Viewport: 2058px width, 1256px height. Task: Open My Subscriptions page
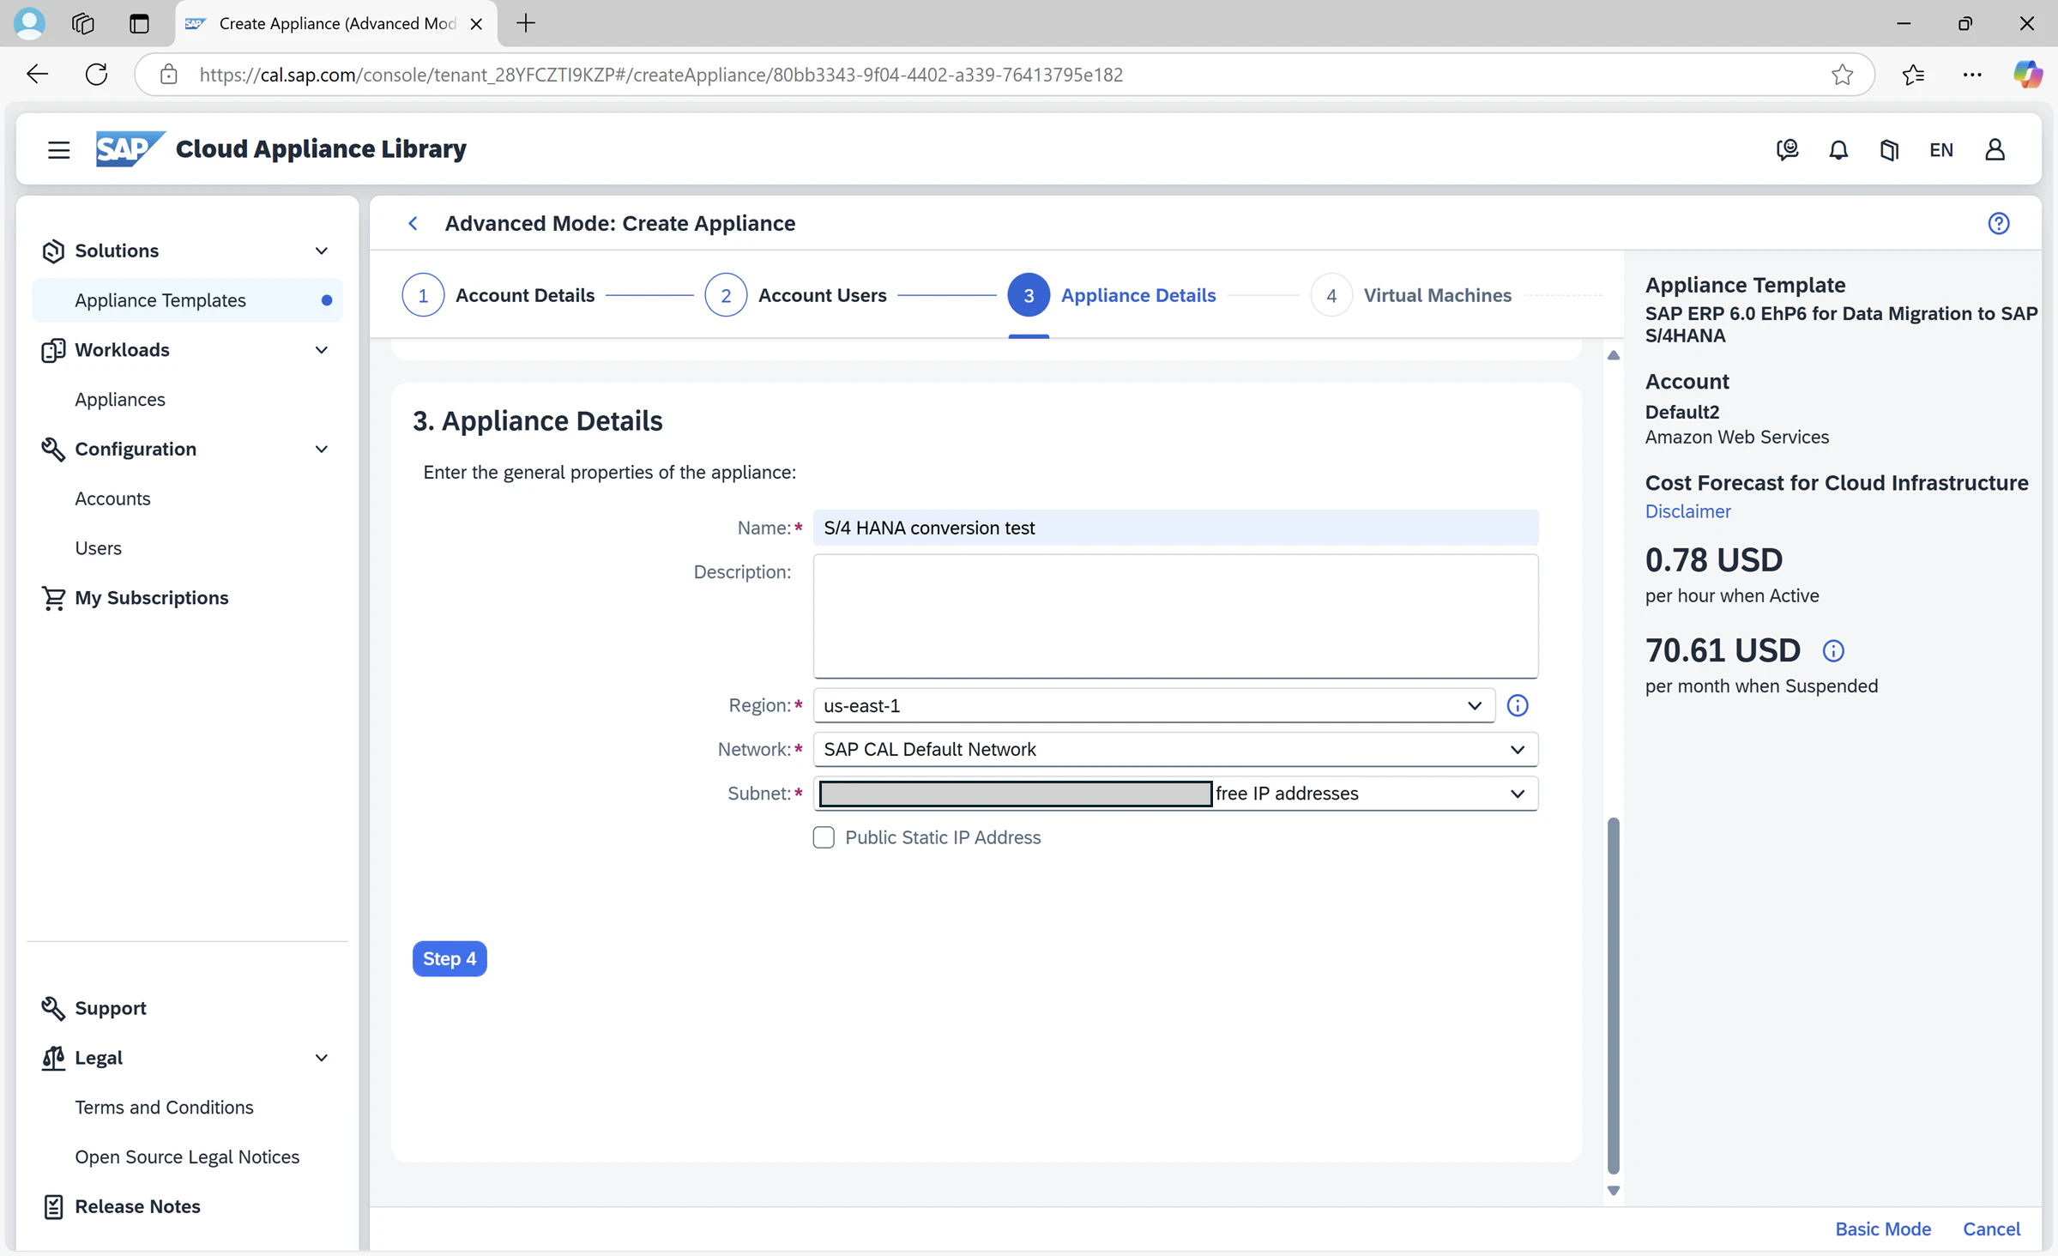[x=152, y=597]
